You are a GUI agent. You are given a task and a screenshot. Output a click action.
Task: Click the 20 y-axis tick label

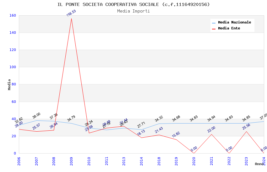[x=14, y=136]
